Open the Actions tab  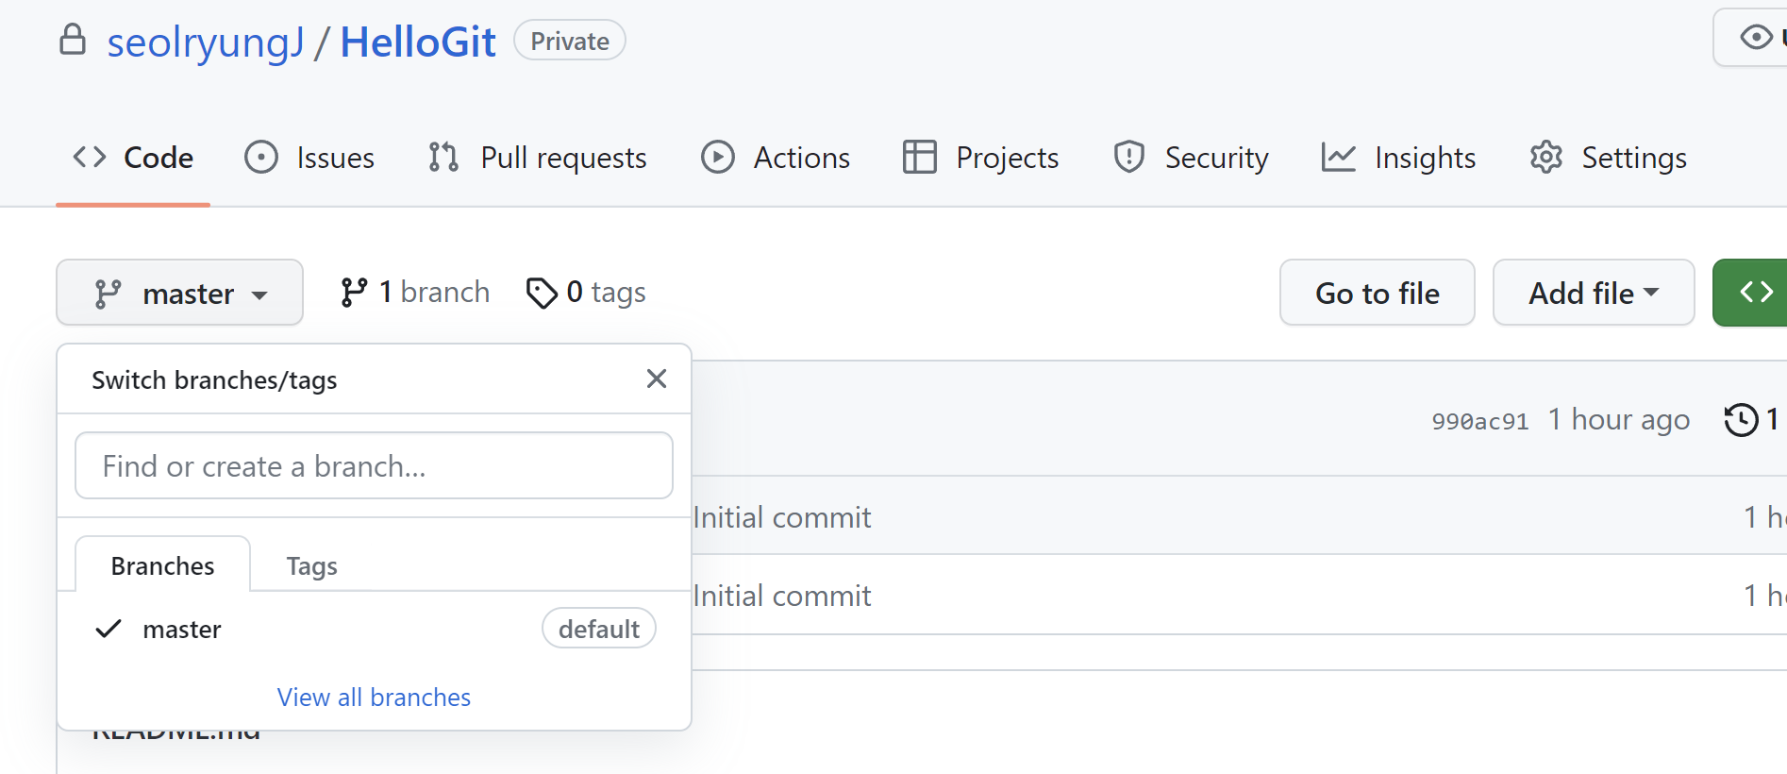[x=775, y=158]
